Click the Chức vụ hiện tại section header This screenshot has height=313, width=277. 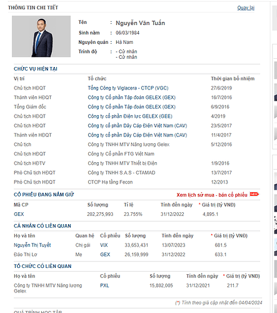(x=36, y=69)
